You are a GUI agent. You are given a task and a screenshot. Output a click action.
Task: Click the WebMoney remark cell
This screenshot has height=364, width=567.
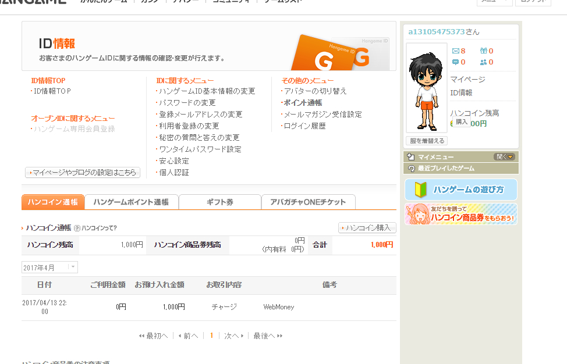click(x=279, y=307)
